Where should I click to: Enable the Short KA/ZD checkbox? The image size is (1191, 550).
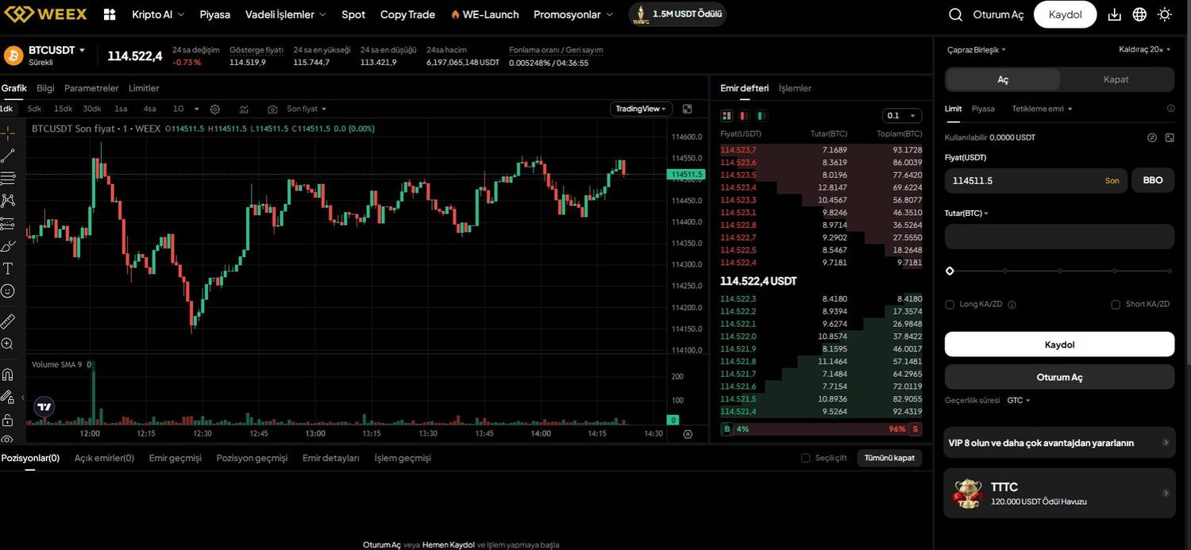click(1116, 304)
